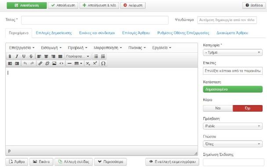Center align the text
Image resolution: width=267 pixels, height=167 pixels.
pos(46,56)
